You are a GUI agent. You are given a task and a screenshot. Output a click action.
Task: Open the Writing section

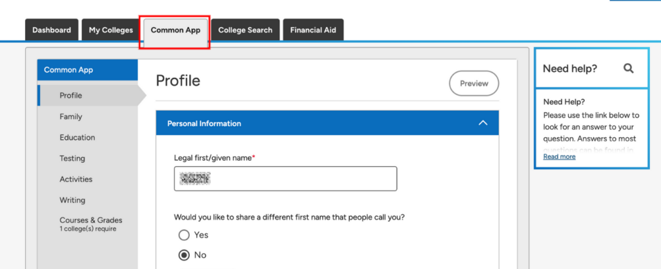pyautogui.click(x=72, y=200)
